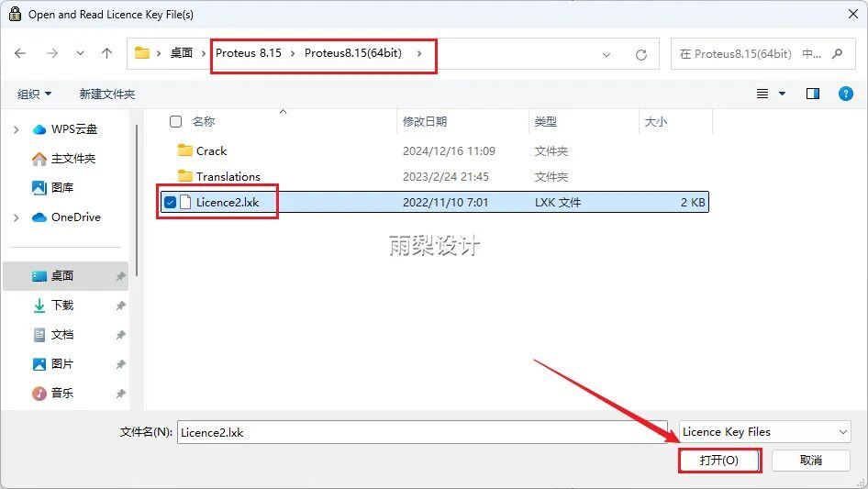Go up one folder level arrow
Image resolution: width=868 pixels, height=489 pixels.
click(106, 53)
